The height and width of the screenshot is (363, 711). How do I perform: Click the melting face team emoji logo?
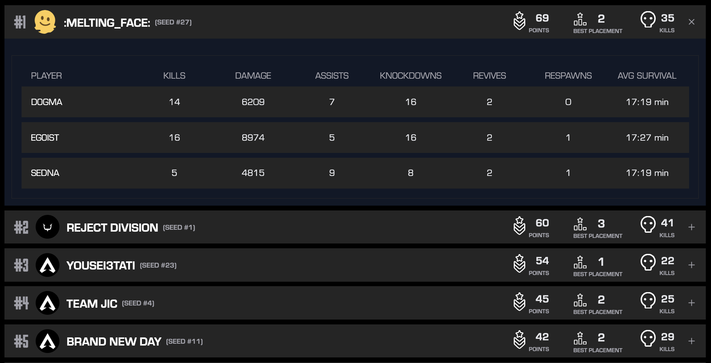pyautogui.click(x=45, y=22)
